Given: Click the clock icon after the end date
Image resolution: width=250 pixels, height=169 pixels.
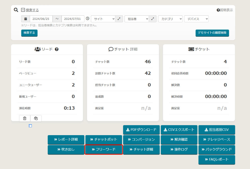Looking at the screenshot, I should (88, 19).
